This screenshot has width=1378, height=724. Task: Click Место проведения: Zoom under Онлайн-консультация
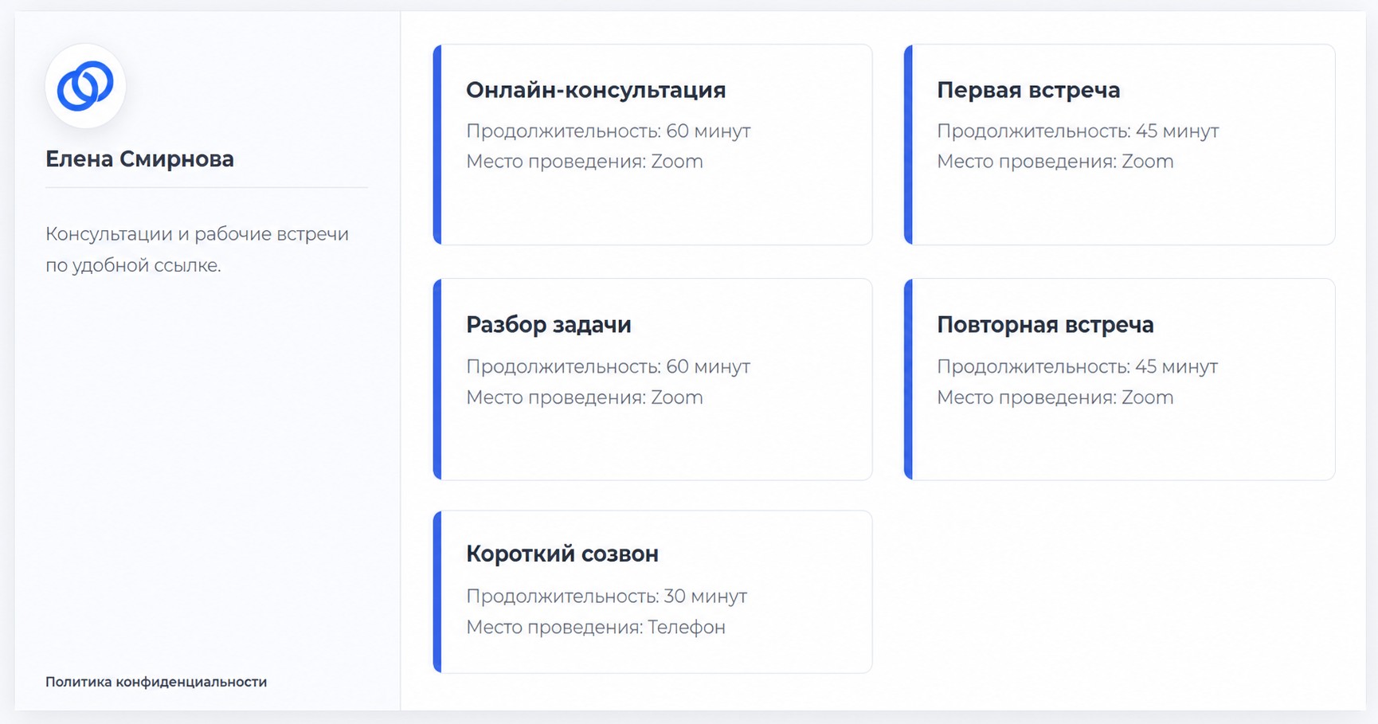[x=585, y=162]
